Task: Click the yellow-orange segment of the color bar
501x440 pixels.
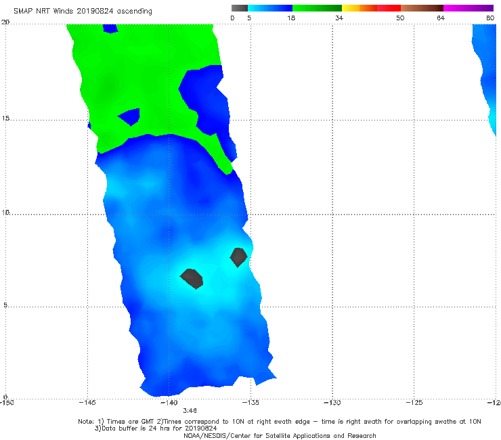Action: (360, 8)
